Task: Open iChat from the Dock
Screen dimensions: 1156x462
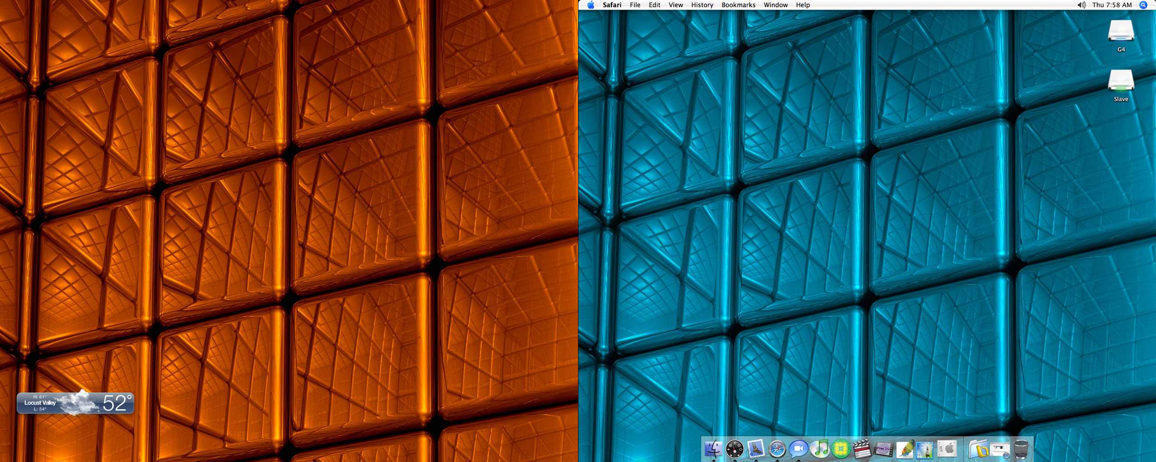Action: [798, 449]
